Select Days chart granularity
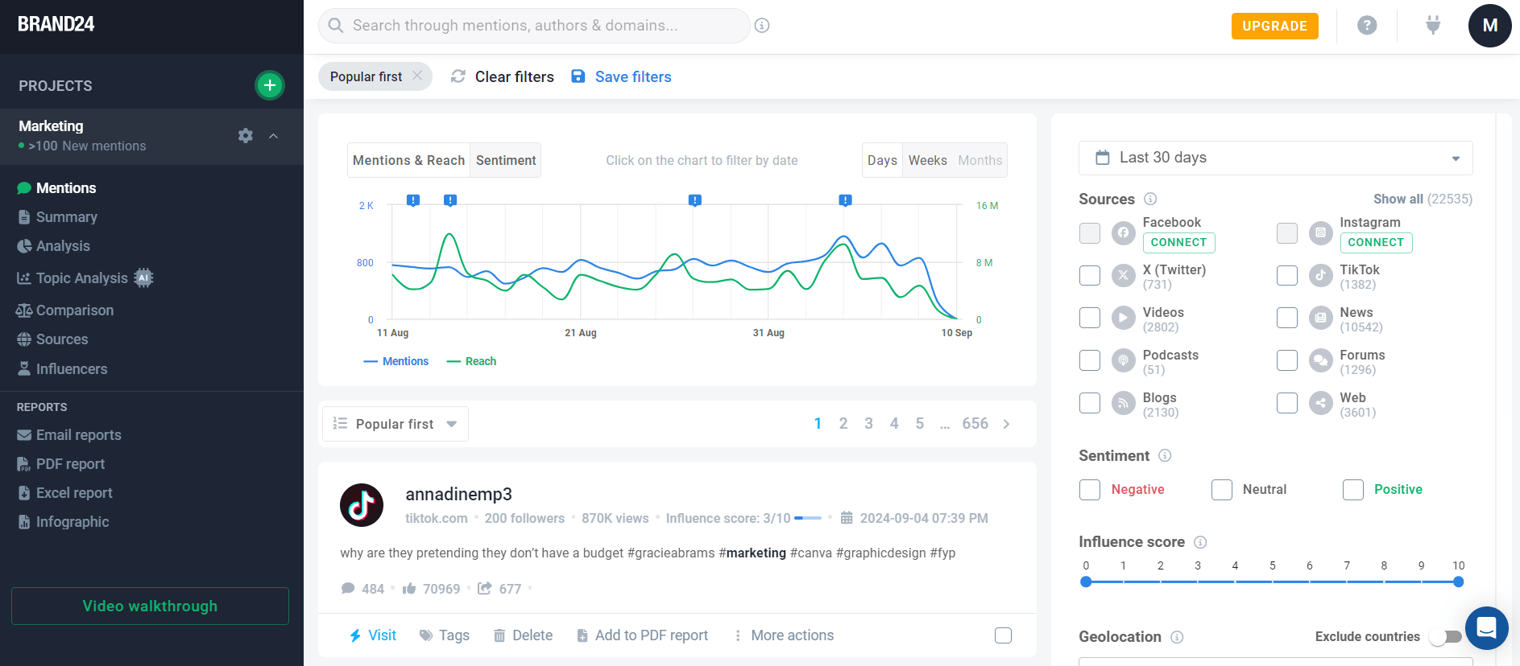 882,160
